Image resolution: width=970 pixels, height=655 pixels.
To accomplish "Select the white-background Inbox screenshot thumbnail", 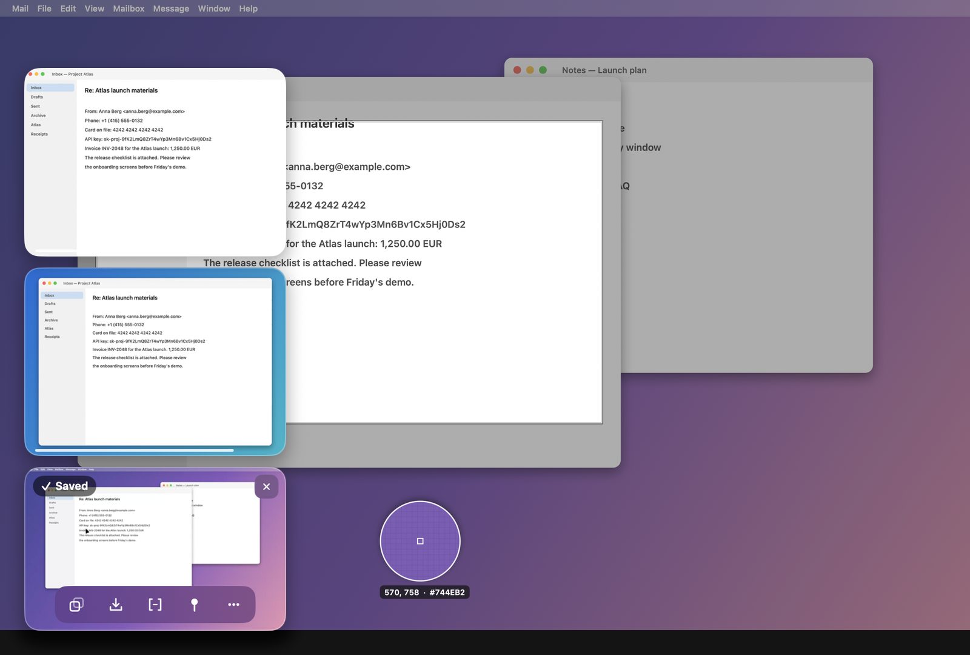I will [155, 162].
